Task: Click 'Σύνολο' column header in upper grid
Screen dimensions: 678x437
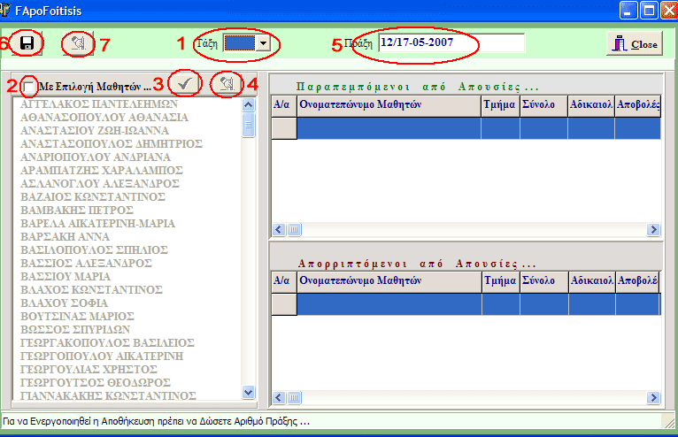Action: pyautogui.click(x=543, y=104)
